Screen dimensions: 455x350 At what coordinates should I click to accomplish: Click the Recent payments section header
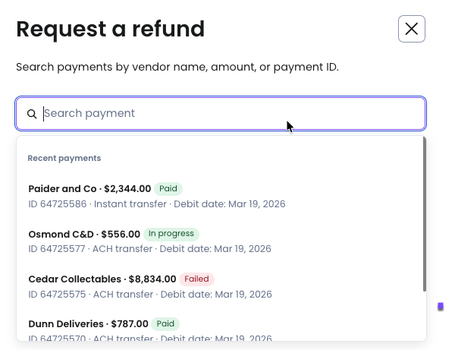tap(64, 158)
